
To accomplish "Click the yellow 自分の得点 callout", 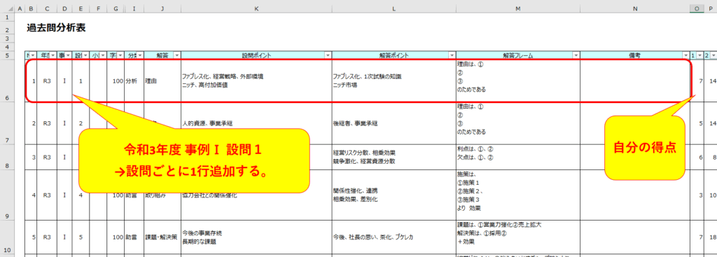I will (645, 148).
